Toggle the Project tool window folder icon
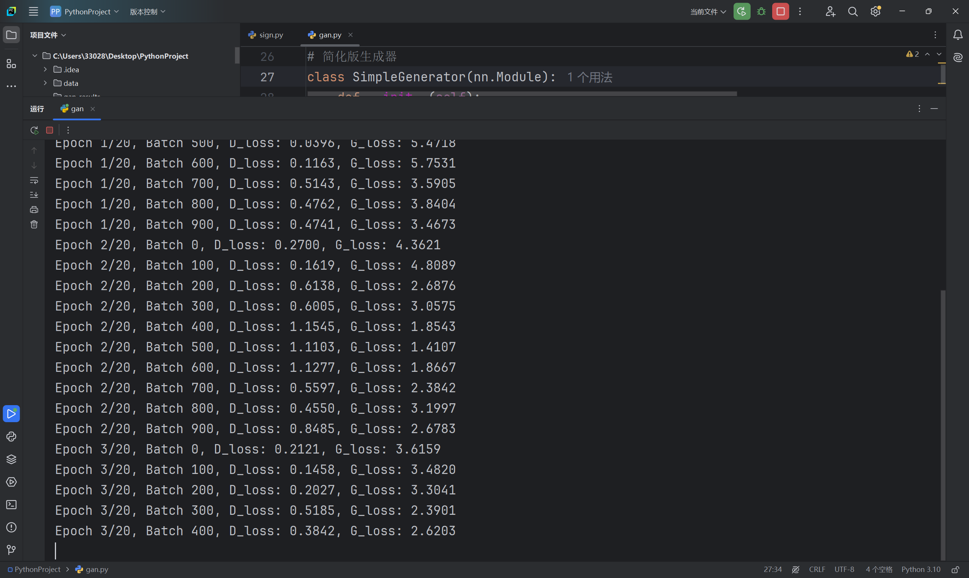Image resolution: width=969 pixels, height=578 pixels. pos(11,35)
